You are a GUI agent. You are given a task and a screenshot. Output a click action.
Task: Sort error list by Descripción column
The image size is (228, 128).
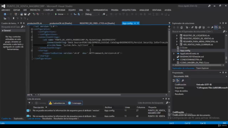click(x=38, y=107)
